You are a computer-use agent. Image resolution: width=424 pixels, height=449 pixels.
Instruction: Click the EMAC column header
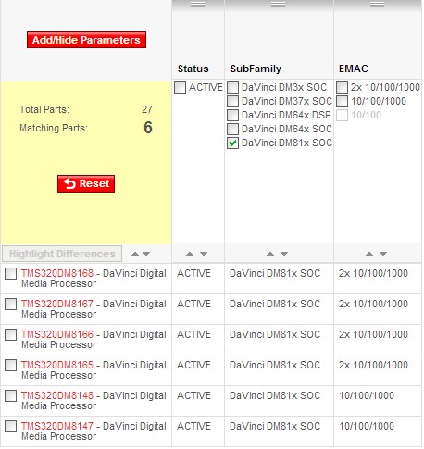click(354, 69)
